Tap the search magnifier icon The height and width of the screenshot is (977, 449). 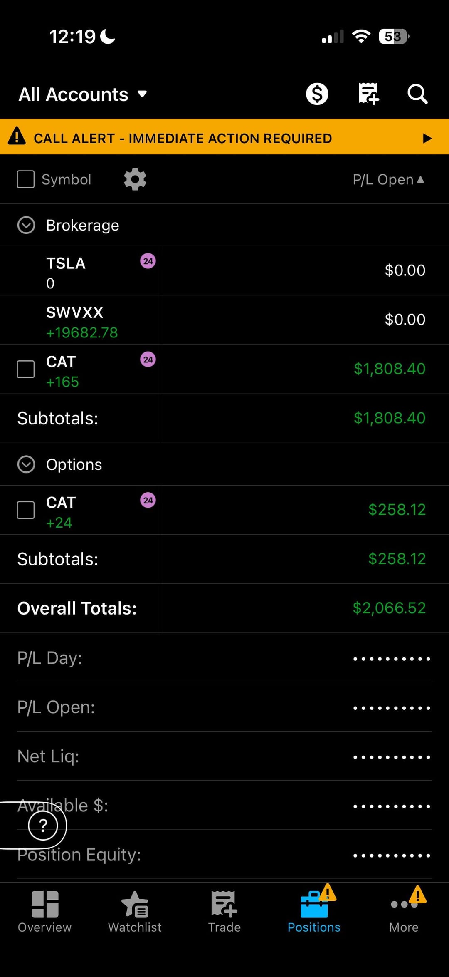pyautogui.click(x=417, y=94)
